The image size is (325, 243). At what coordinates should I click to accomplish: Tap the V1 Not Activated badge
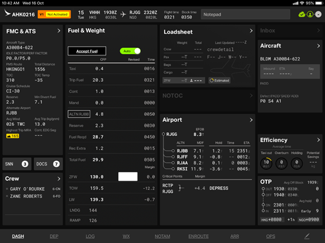pos(54,14)
